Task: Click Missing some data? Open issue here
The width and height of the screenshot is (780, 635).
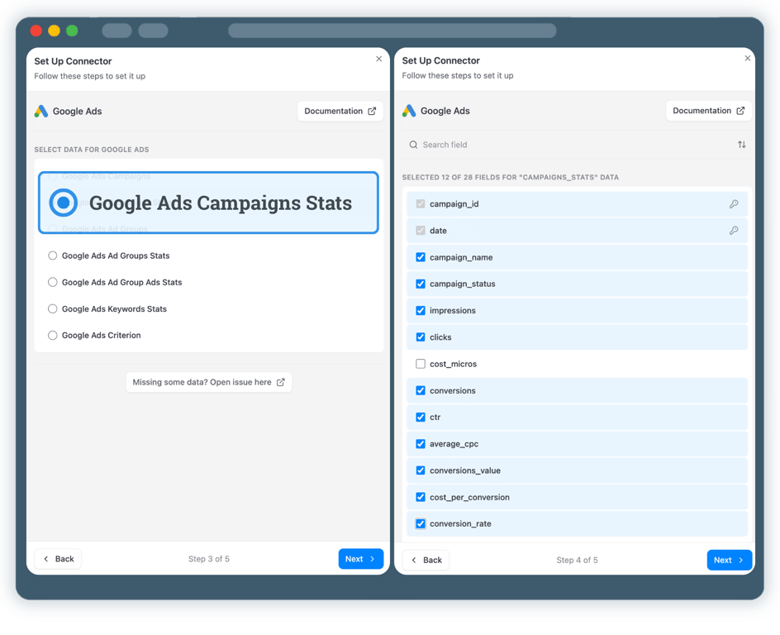Action: click(208, 382)
